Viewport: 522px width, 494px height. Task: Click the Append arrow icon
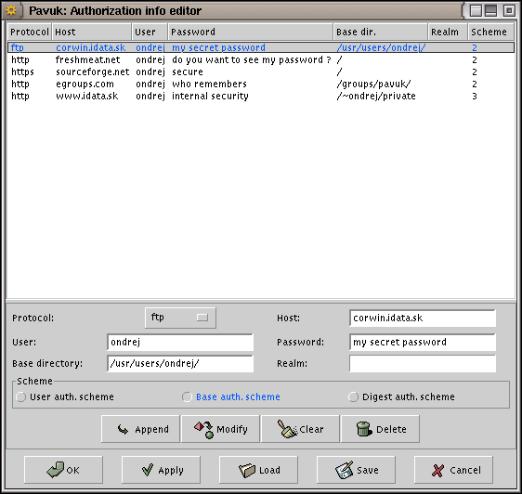(123, 429)
